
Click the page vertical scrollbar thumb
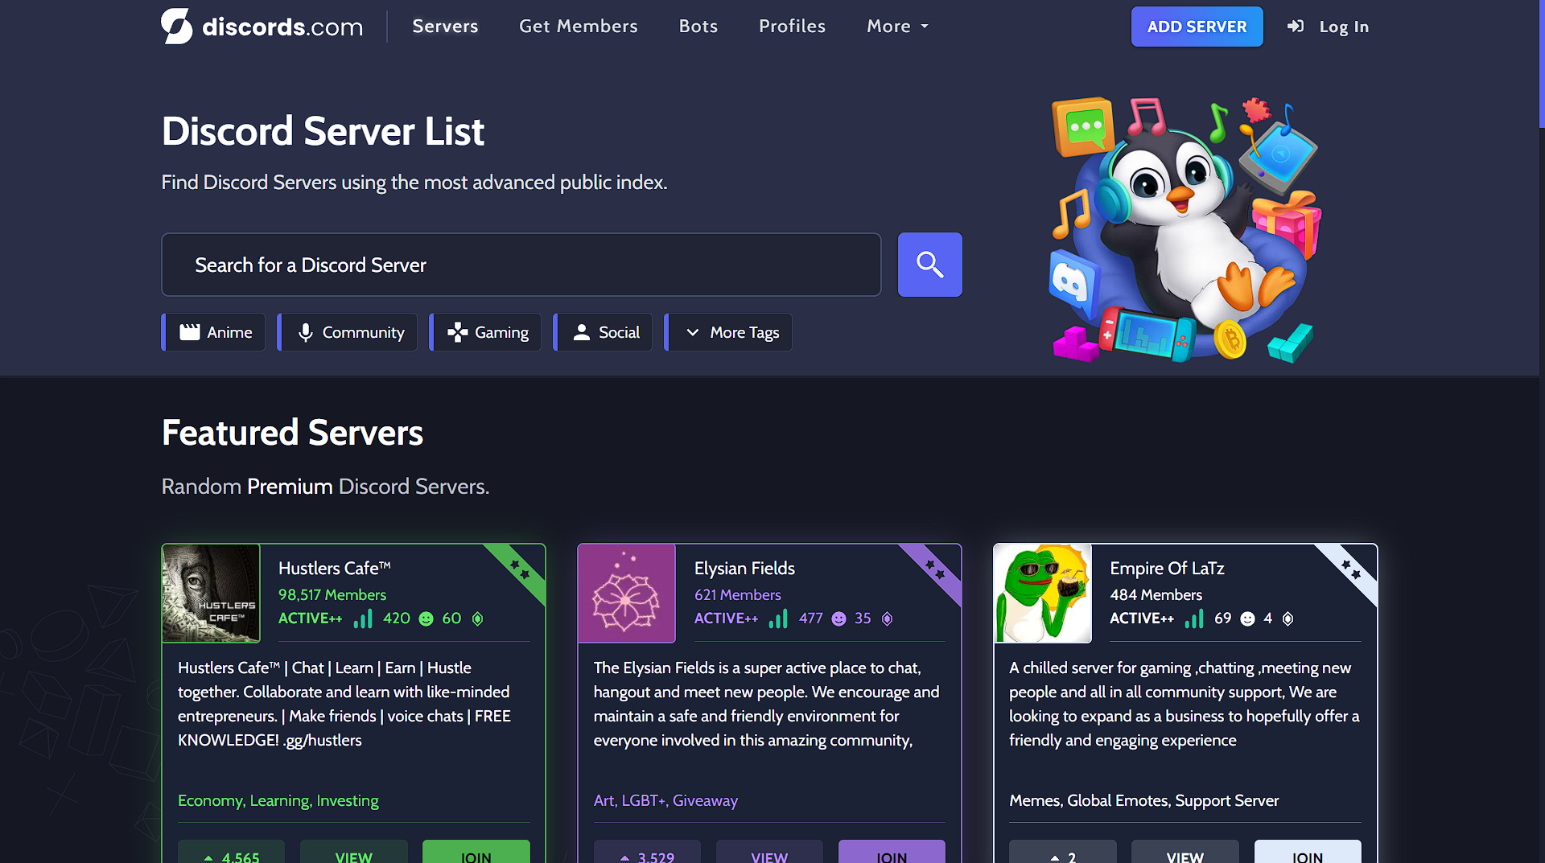click(1542, 64)
